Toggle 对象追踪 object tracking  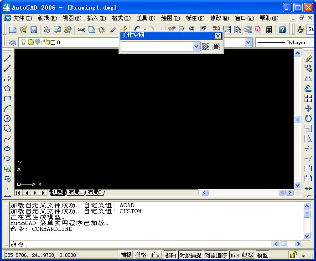click(216, 255)
